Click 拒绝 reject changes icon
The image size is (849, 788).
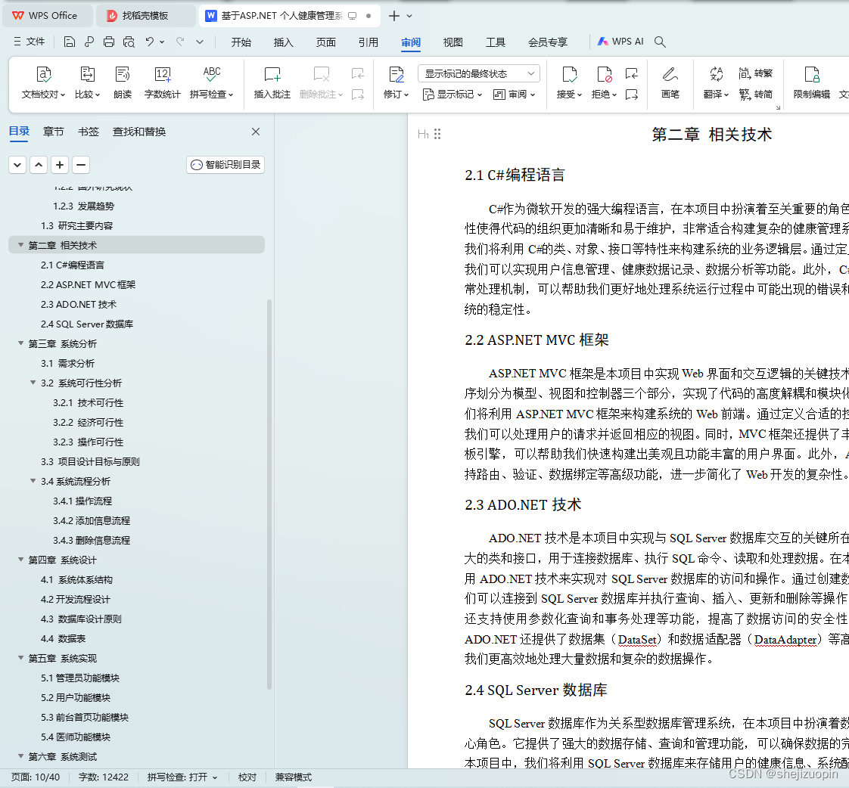click(605, 75)
